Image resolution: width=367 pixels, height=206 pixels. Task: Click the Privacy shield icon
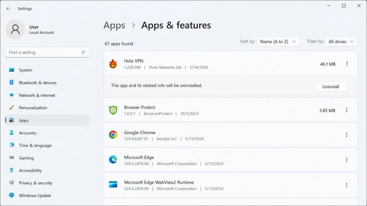click(x=12, y=183)
